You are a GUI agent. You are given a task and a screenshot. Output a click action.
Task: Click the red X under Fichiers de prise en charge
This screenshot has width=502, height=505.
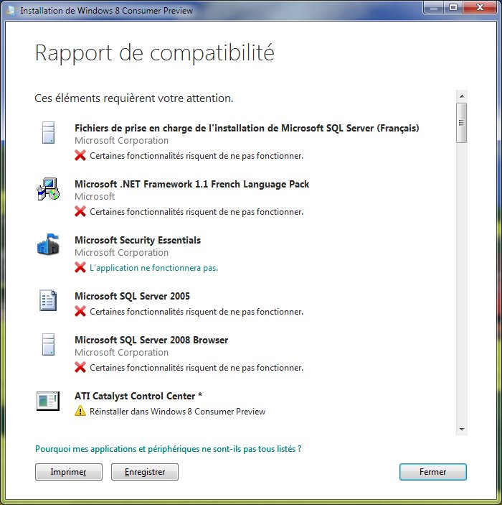pyautogui.click(x=80, y=155)
